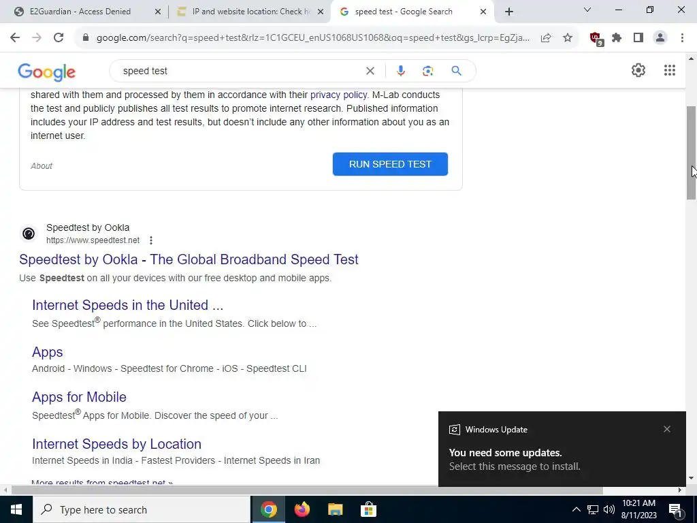Open Action Center notifications
This screenshot has height=523, width=697.
click(x=675, y=509)
